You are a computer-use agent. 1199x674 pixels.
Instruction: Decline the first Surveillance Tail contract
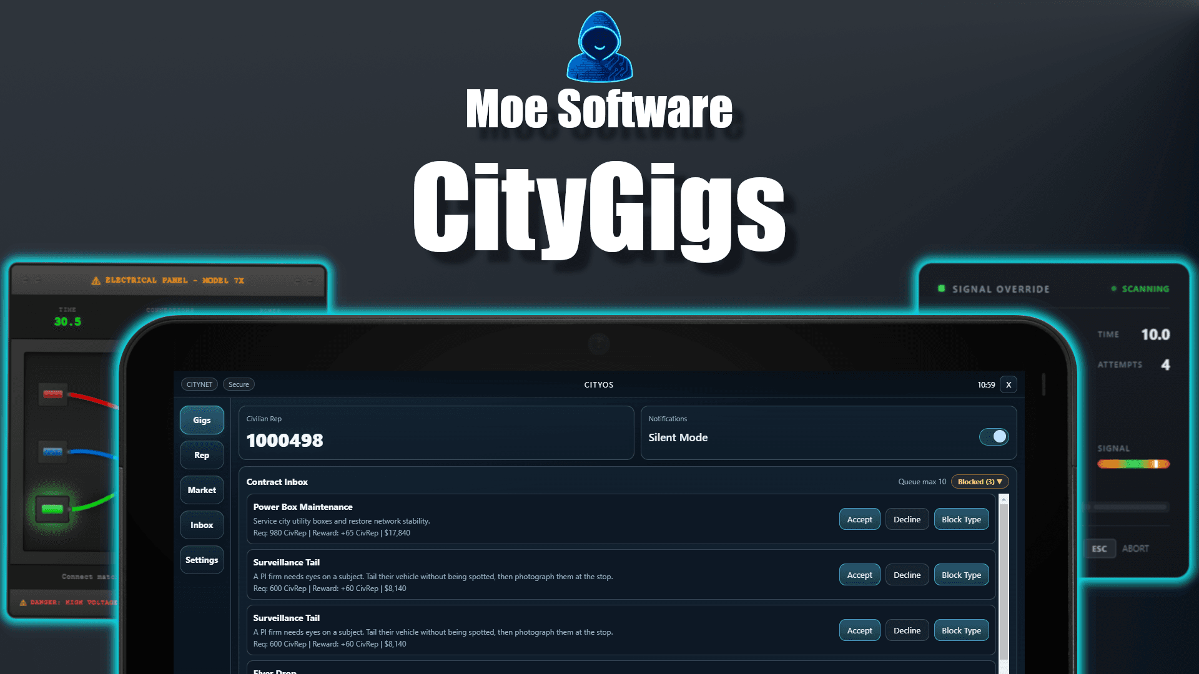pyautogui.click(x=907, y=575)
